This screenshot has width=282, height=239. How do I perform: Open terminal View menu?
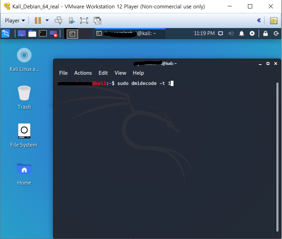[120, 73]
